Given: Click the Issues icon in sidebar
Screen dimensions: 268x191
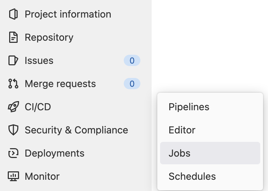Looking at the screenshot, I should tap(13, 61).
